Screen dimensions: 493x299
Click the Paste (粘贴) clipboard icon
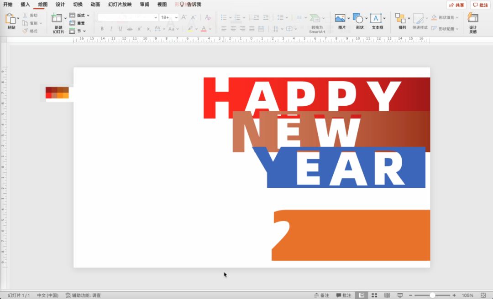click(10, 19)
